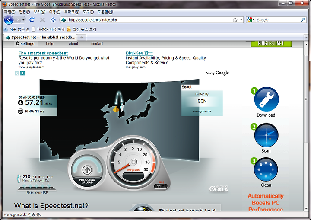Go back with the browser Back arrow
This screenshot has width=311, height=220.
pos(9,20)
